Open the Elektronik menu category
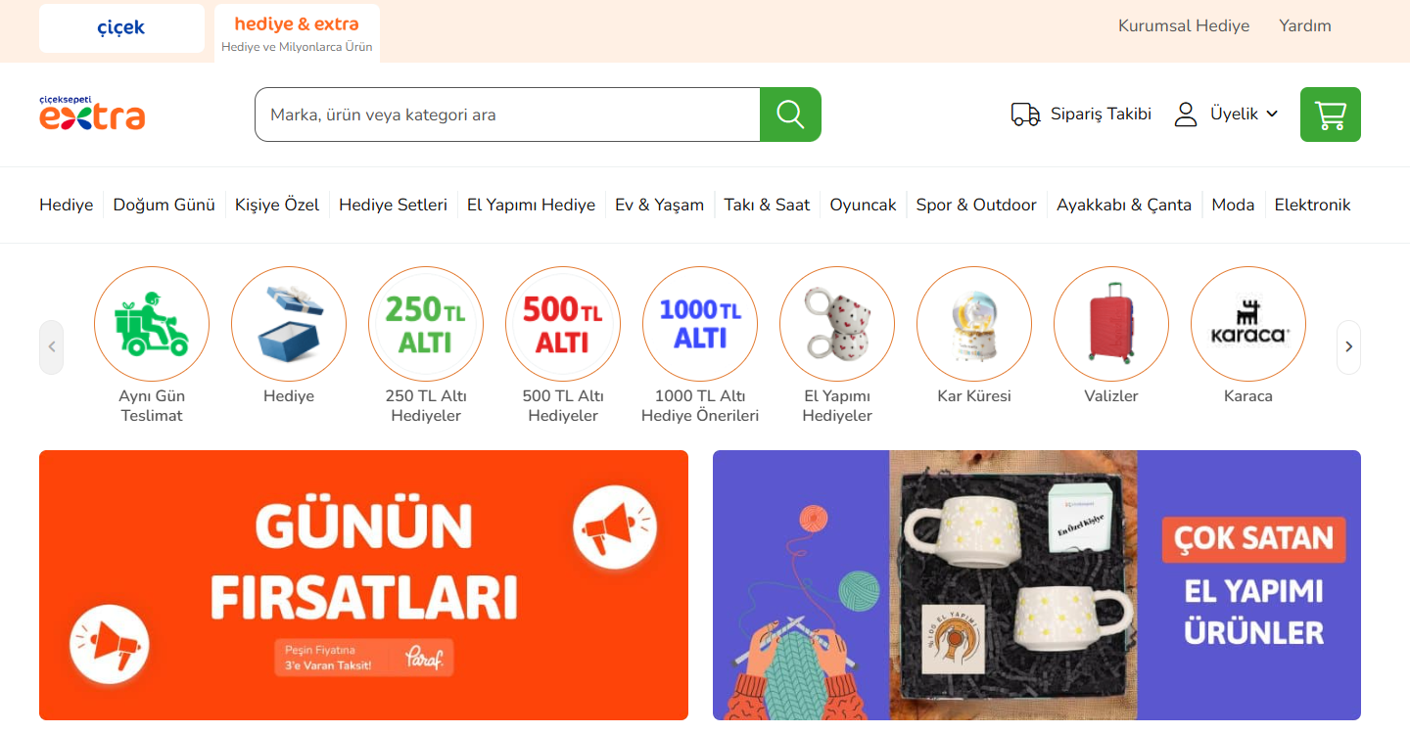The image size is (1410, 733). coord(1312,205)
